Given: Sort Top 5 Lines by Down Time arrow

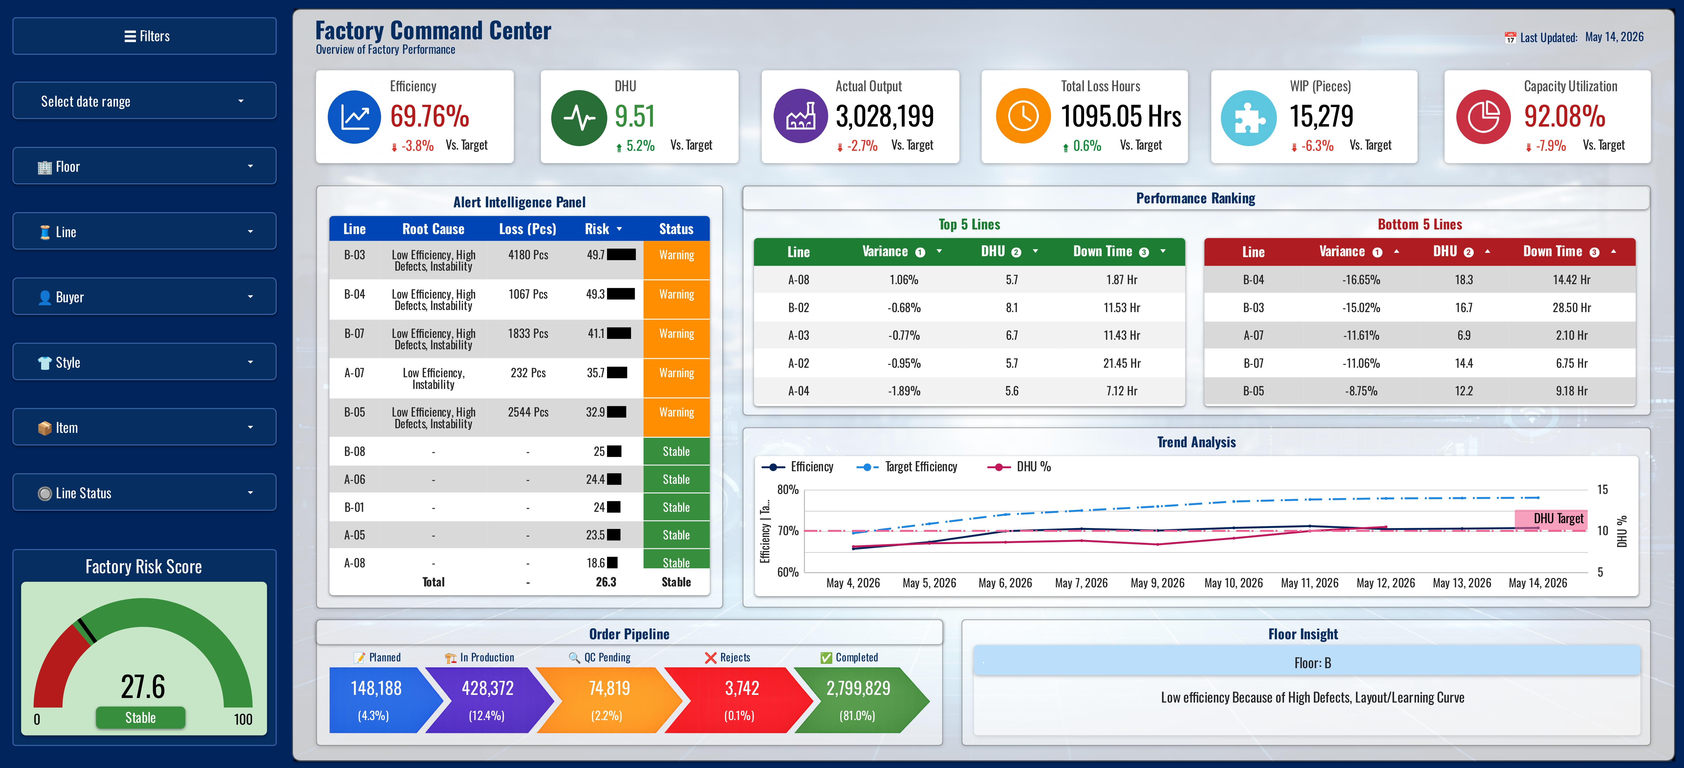Looking at the screenshot, I should 1163,252.
